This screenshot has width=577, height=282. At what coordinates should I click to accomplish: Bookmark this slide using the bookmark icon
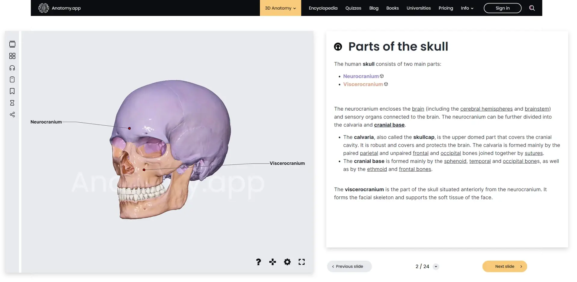point(12,91)
